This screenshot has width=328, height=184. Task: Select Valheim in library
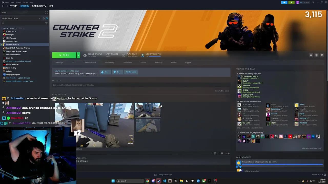[x=9, y=71]
